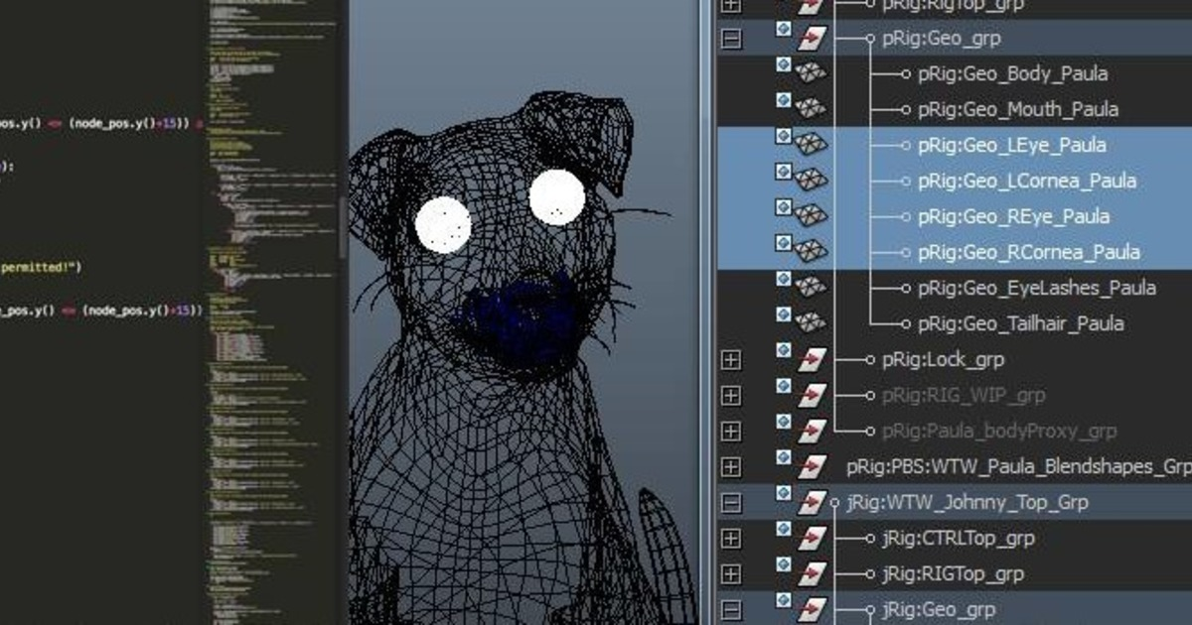Click transform icon of jRig:Geo_grp
1192x625 pixels.
[813, 610]
